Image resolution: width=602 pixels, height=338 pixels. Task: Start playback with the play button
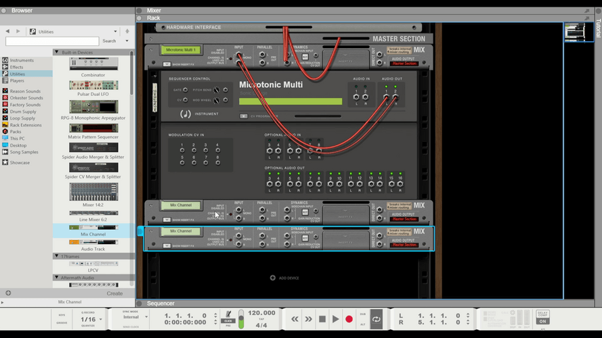(336, 319)
